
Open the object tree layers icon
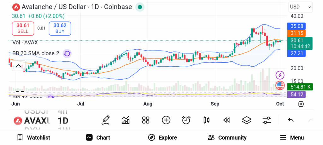point(246,120)
